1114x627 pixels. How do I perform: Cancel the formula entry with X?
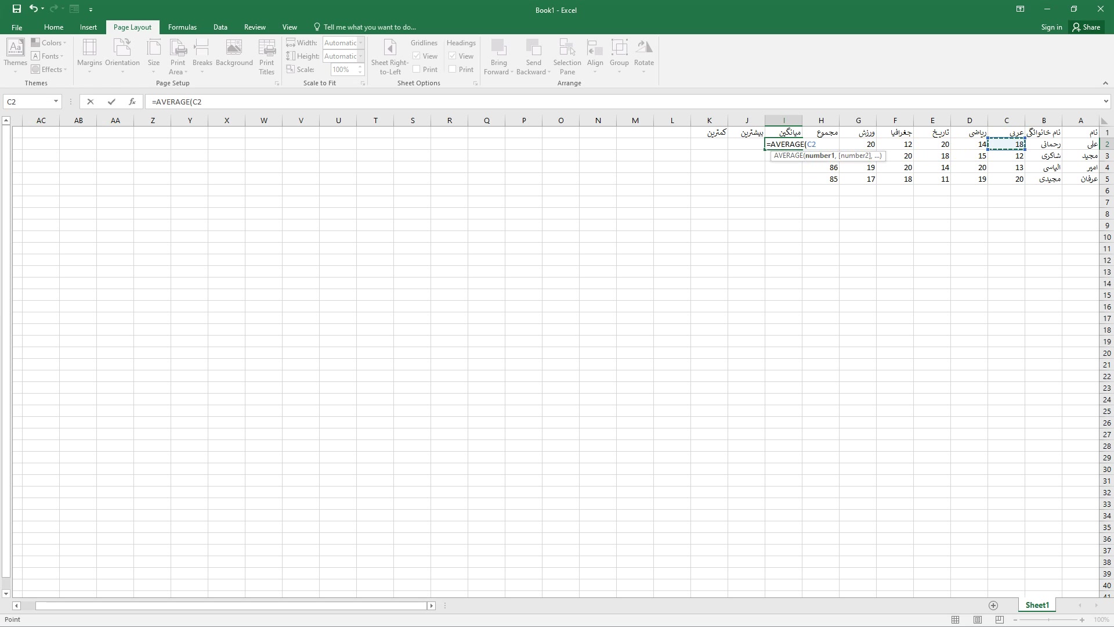pos(90,102)
